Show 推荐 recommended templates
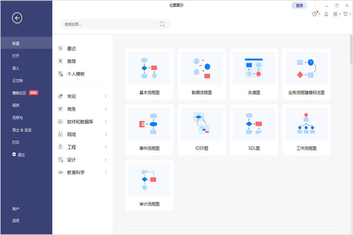This screenshot has width=353, height=235. pos(71,61)
